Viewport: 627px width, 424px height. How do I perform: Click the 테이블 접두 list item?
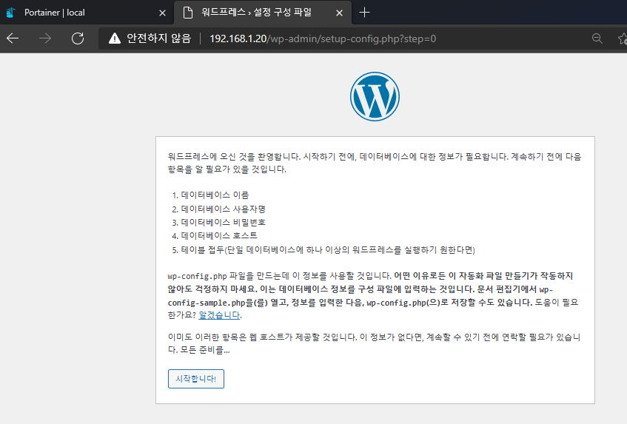pos(328,250)
